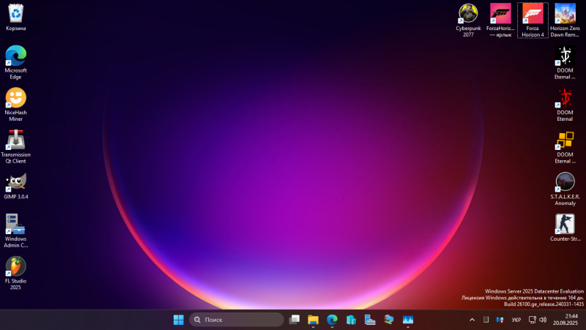The height and width of the screenshot is (330, 586).
Task: Open the Windows Start menu
Action: click(178, 320)
